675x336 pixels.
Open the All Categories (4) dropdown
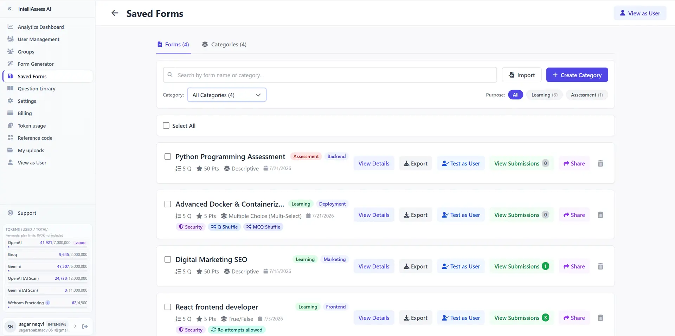click(227, 95)
